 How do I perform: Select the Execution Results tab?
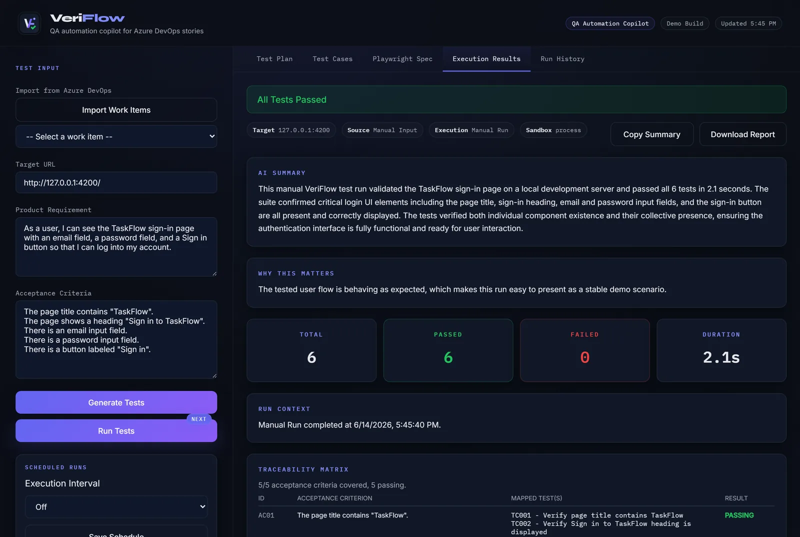(x=486, y=59)
